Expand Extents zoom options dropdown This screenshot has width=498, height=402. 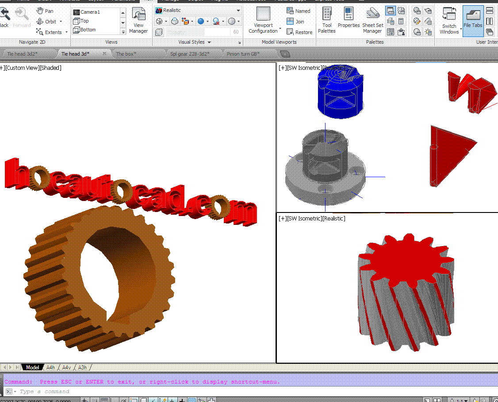(66, 32)
